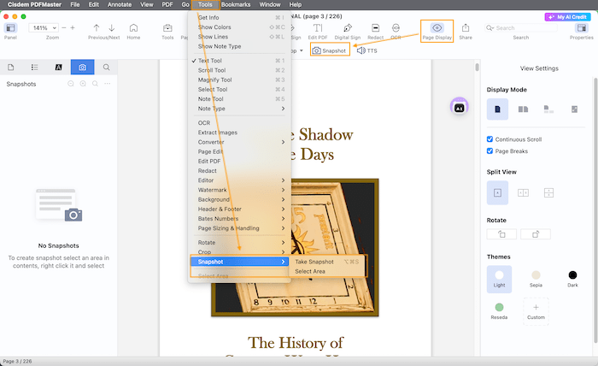Image resolution: width=598 pixels, height=366 pixels.
Task: Expand the Bates Numbers submenu
Action: click(238, 218)
